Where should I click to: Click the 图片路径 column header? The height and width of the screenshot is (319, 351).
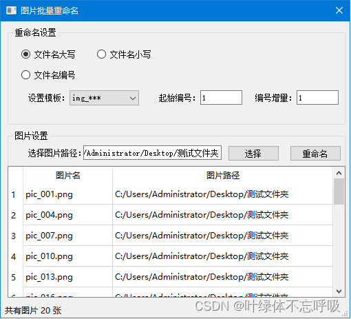pos(223,176)
